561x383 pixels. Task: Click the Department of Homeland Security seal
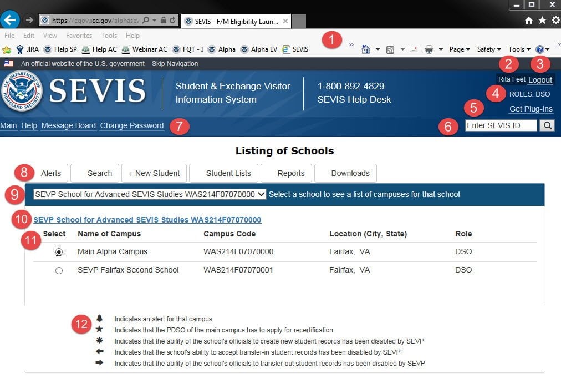click(22, 91)
